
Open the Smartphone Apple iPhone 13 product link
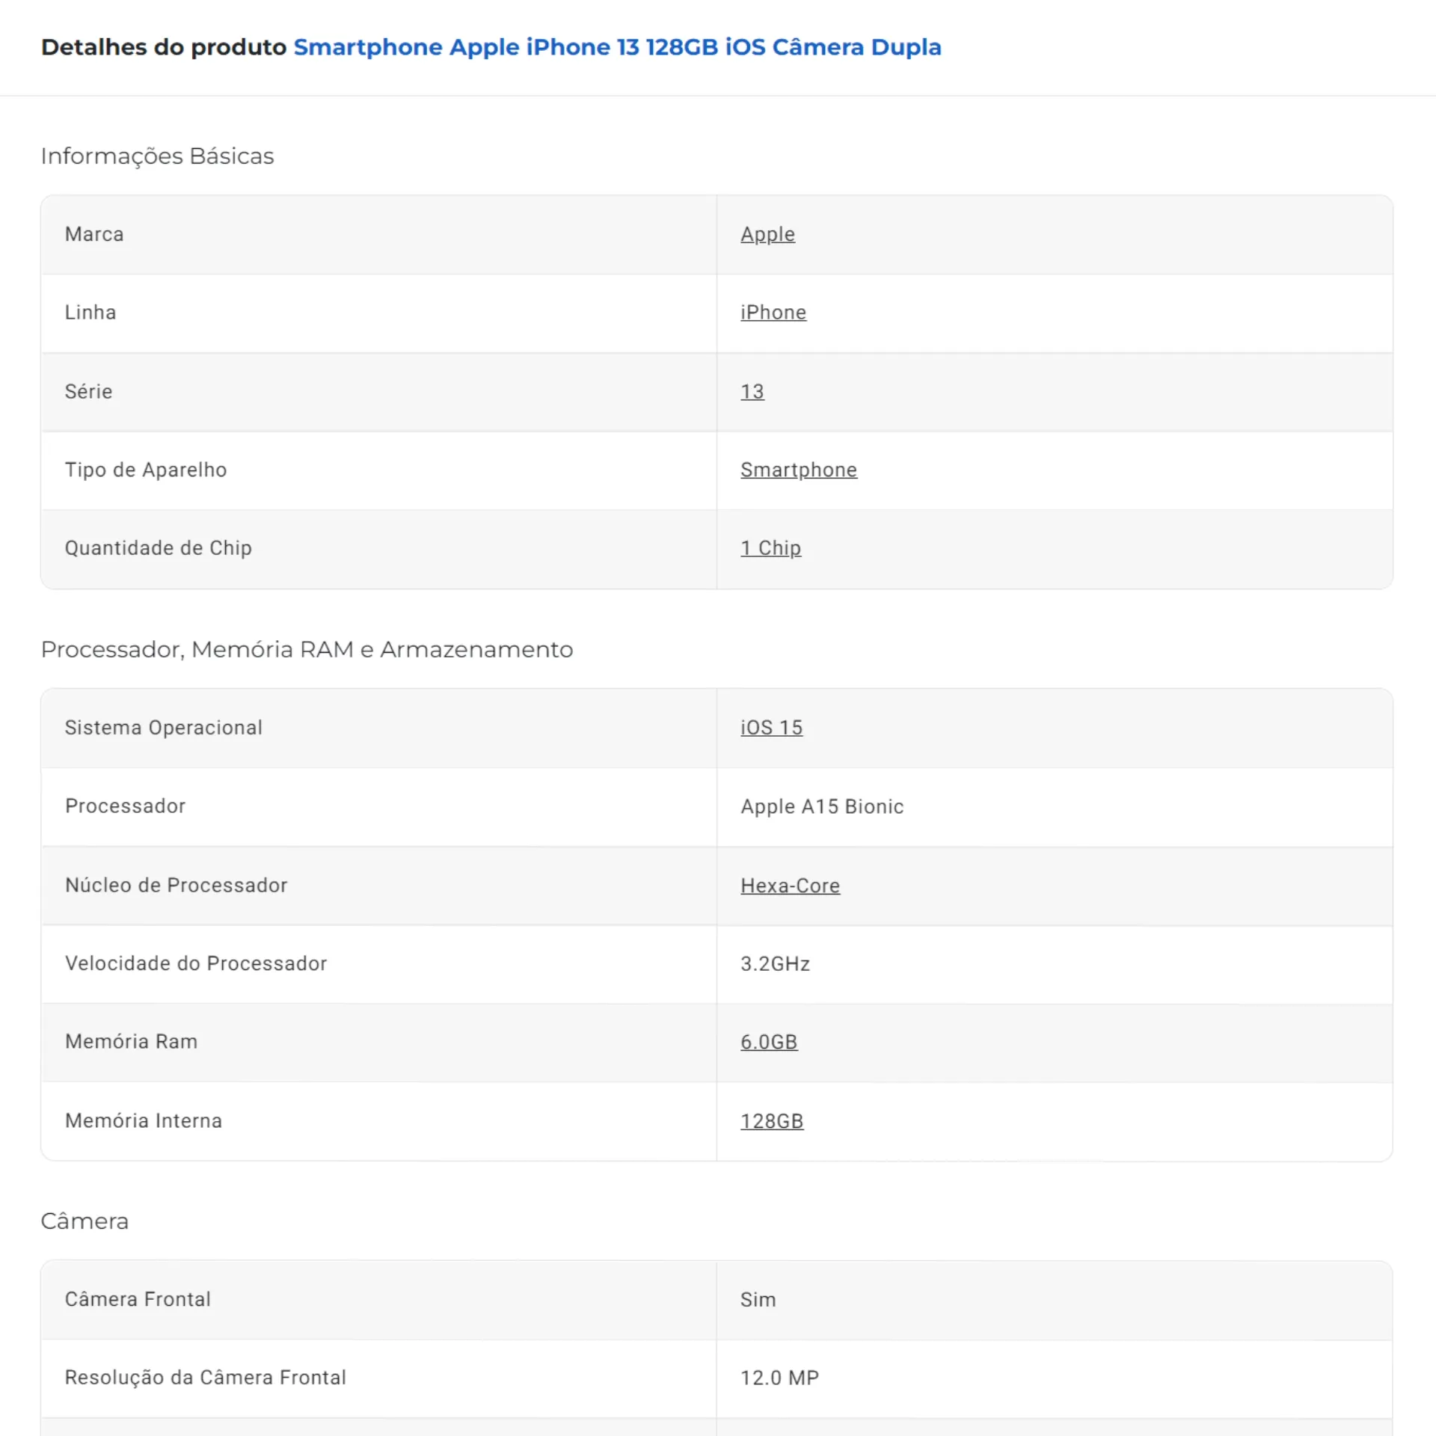pos(616,47)
